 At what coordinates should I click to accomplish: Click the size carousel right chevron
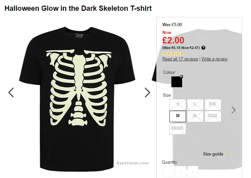point(233,110)
